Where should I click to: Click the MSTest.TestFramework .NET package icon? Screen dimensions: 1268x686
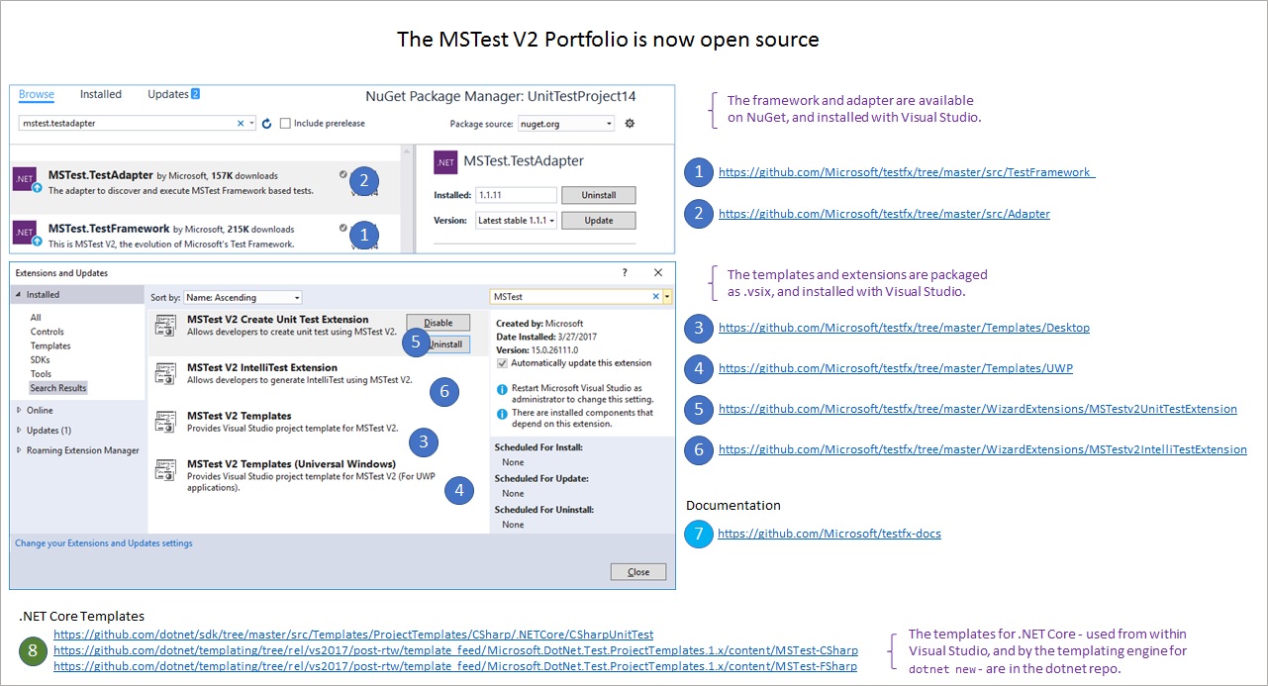point(25,233)
